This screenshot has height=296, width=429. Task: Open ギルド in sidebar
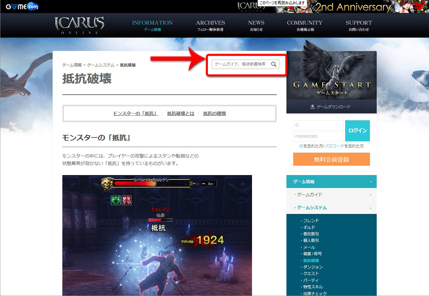(309, 227)
